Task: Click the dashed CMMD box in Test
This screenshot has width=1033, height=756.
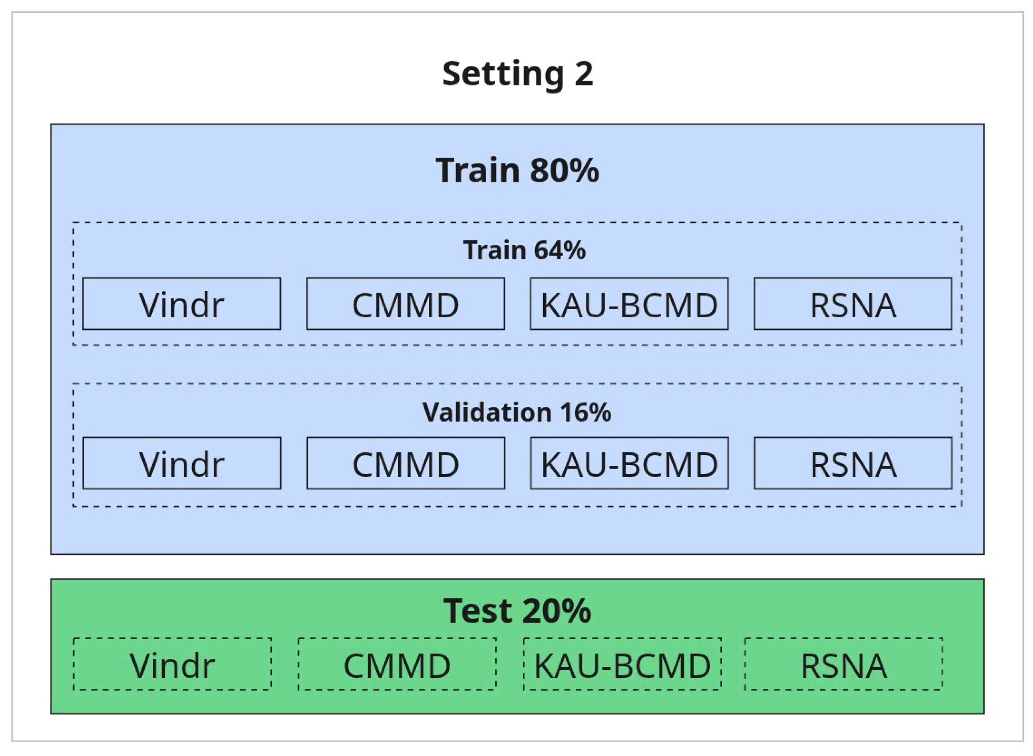Action: pos(397,664)
